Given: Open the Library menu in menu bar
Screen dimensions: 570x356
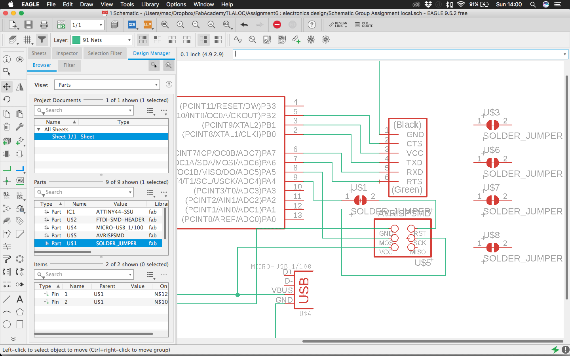Looking at the screenshot, I should pyautogui.click(x=150, y=4).
